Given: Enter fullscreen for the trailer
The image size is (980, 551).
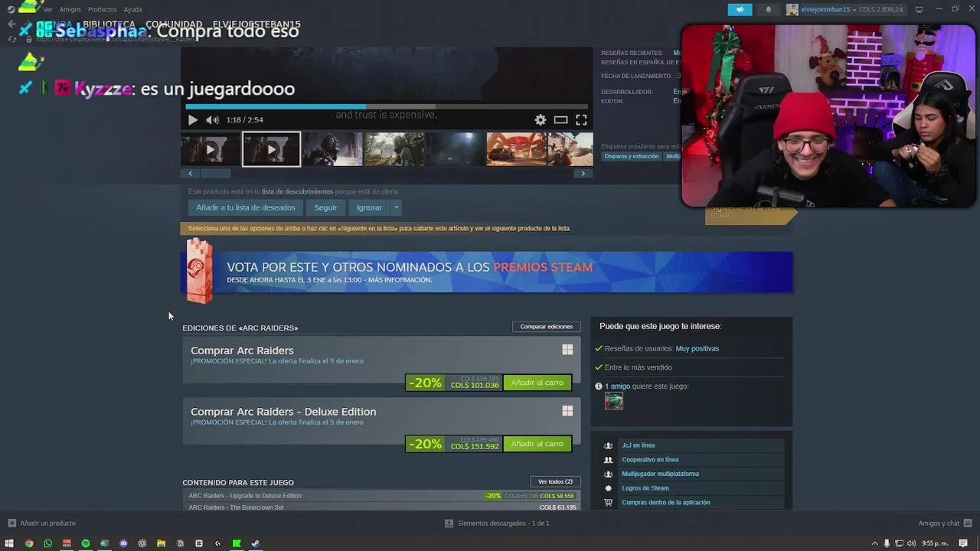Looking at the screenshot, I should 581,119.
